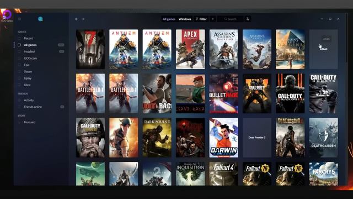The height and width of the screenshot is (199, 353).
Task: Open the Deathgarden cover
Action: tap(324, 138)
